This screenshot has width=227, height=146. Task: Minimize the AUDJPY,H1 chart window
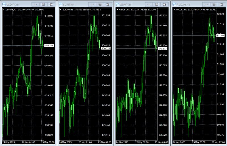[x=206, y=5]
